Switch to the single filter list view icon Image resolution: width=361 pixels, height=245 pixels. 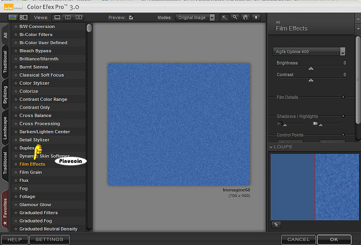coord(13,17)
